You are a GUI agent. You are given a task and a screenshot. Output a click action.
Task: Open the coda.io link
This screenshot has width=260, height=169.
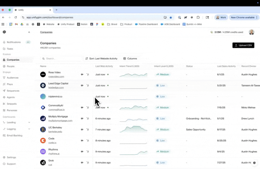coord(52,143)
